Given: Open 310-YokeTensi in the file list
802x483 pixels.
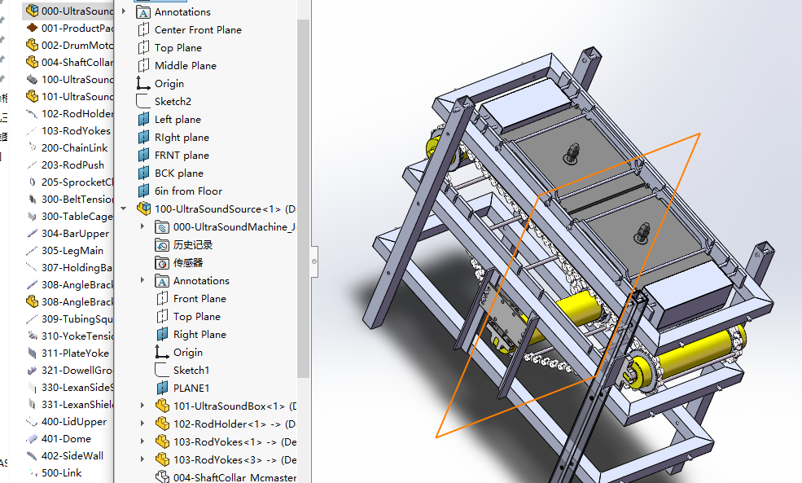Looking at the screenshot, I should tap(77, 336).
